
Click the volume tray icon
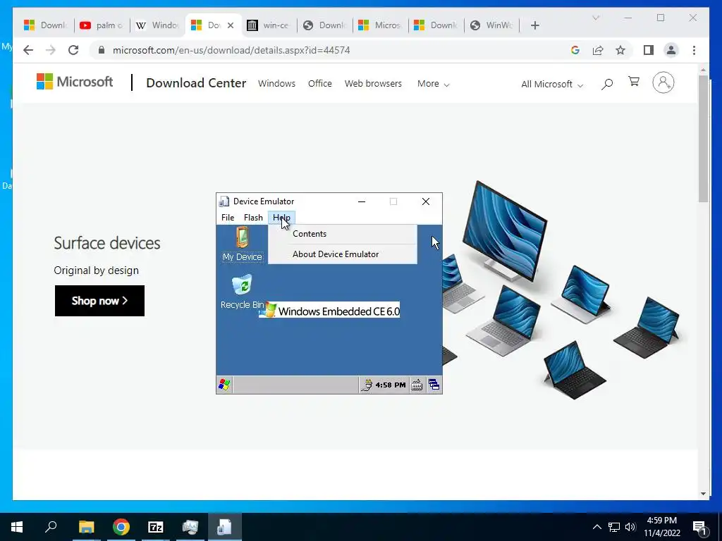(x=630, y=527)
